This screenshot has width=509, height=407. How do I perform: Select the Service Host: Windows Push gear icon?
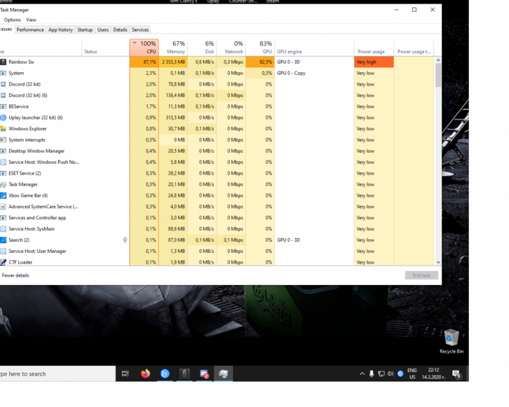3,162
